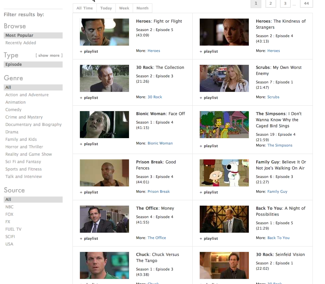Image resolution: width=325 pixels, height=284 pixels.
Task: Open Heroes Kindness of Strangers thumbnail
Action: pos(224,32)
